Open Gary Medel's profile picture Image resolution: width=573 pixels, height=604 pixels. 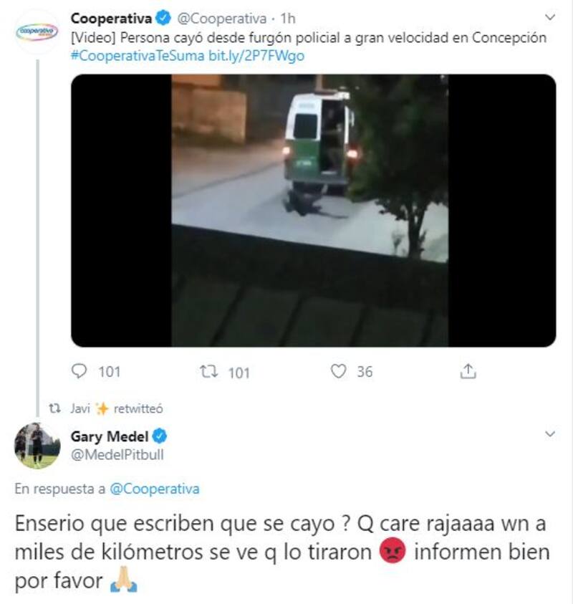[x=37, y=446]
